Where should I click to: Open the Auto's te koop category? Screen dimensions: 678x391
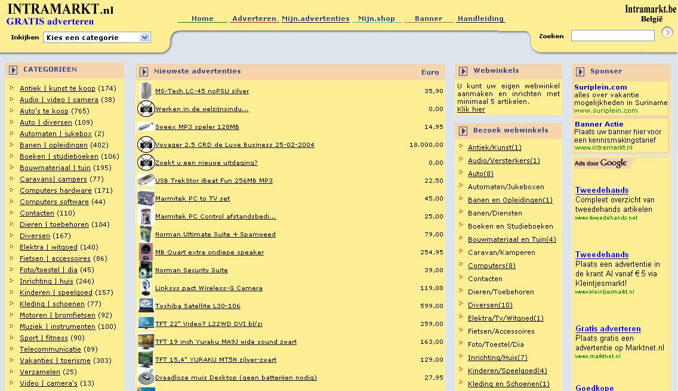click(44, 111)
